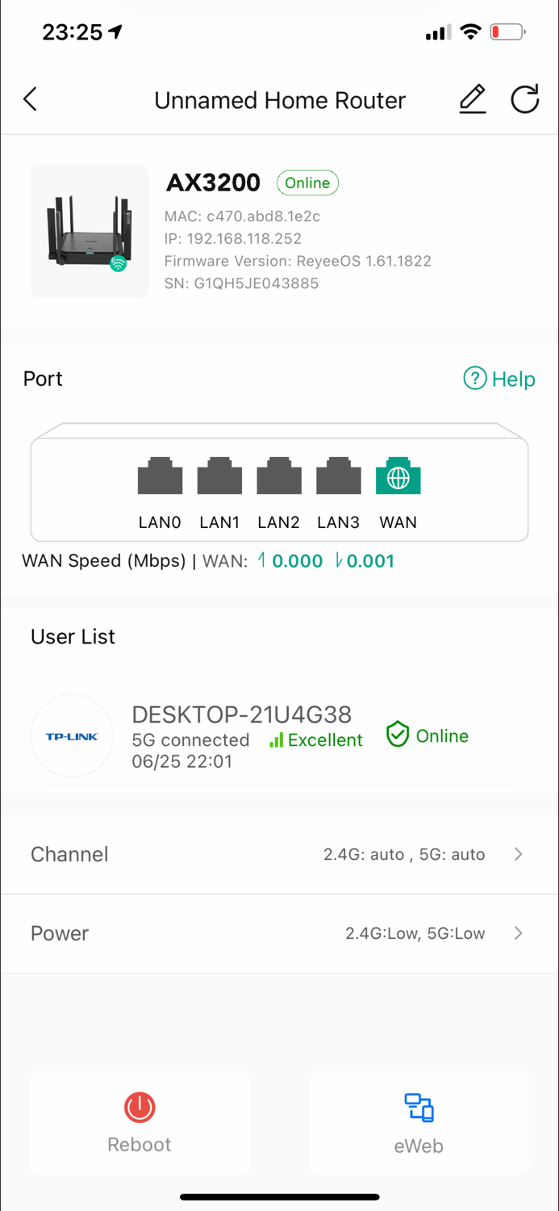Tap the LAN0 port icon
Image resolution: width=559 pixels, height=1211 pixels.
click(x=160, y=477)
